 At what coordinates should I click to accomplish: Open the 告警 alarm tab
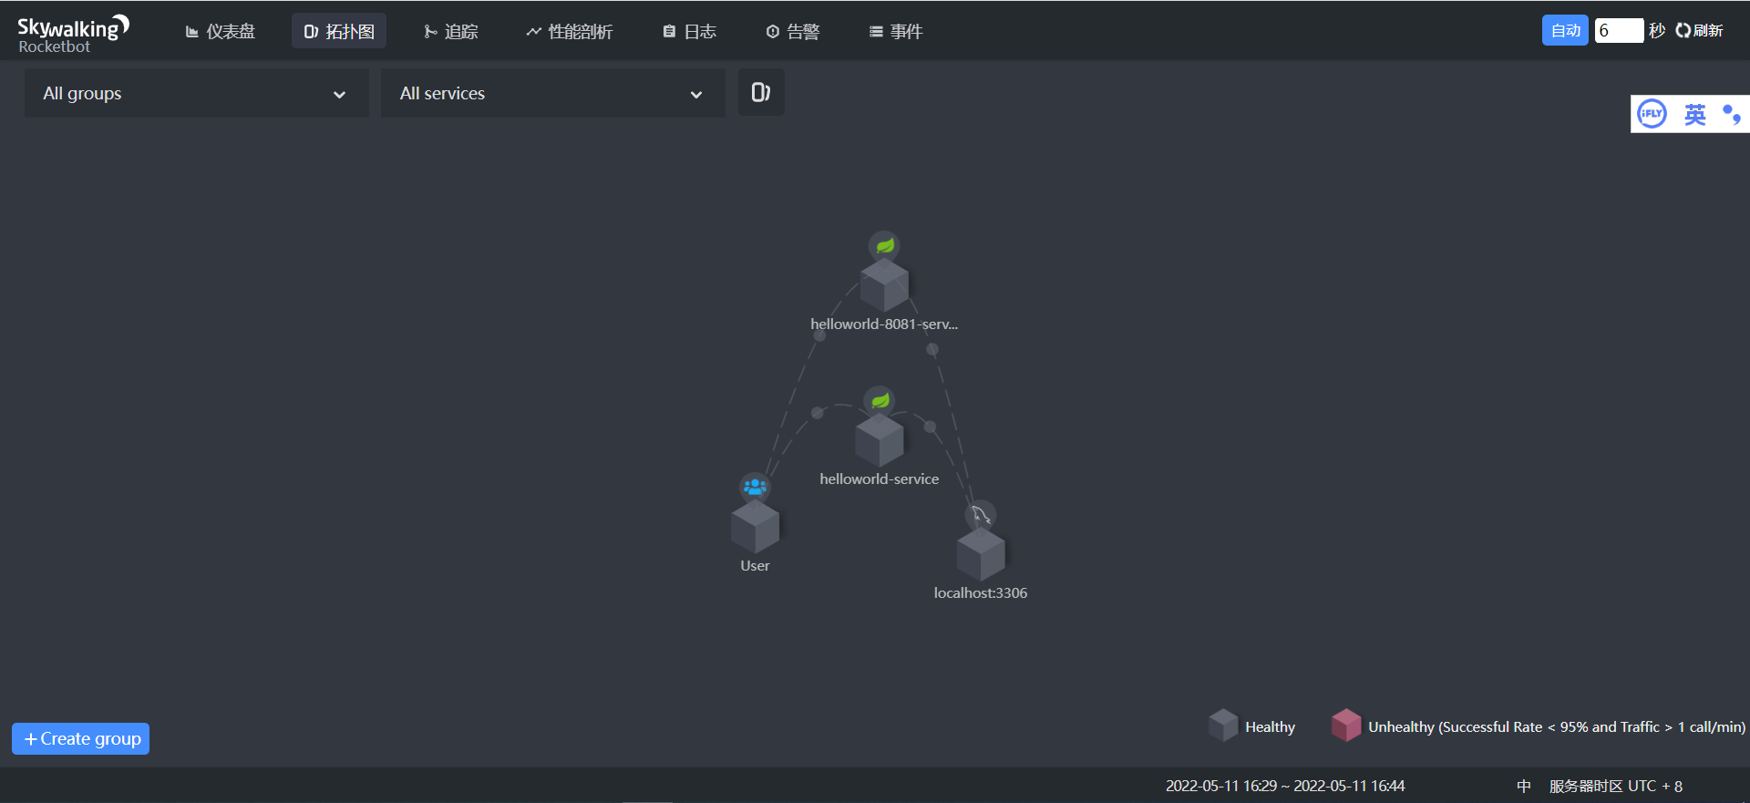click(x=792, y=31)
